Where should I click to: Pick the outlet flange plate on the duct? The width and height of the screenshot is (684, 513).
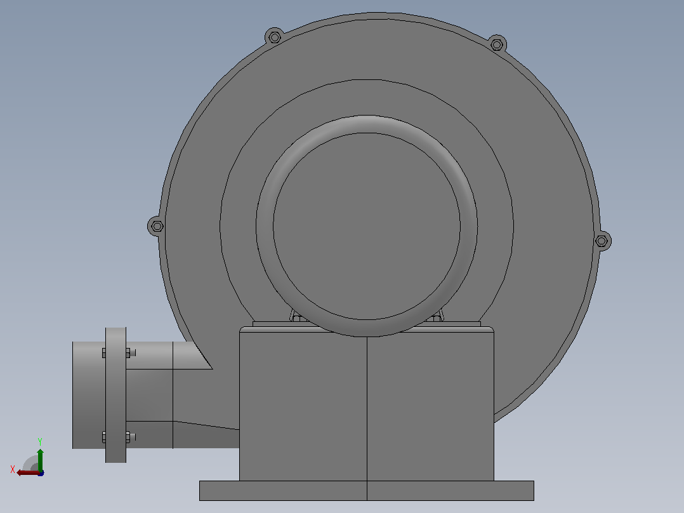coord(115,395)
